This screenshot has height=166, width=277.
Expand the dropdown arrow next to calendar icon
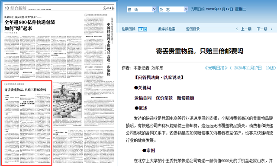145,29
